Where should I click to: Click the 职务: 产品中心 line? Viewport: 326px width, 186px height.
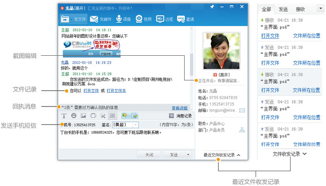pos(211,124)
